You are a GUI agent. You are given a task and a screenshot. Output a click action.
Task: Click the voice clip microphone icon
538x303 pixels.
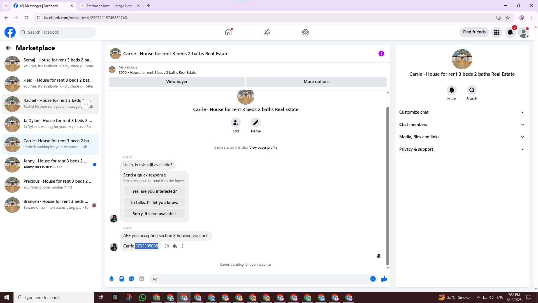[x=112, y=279]
